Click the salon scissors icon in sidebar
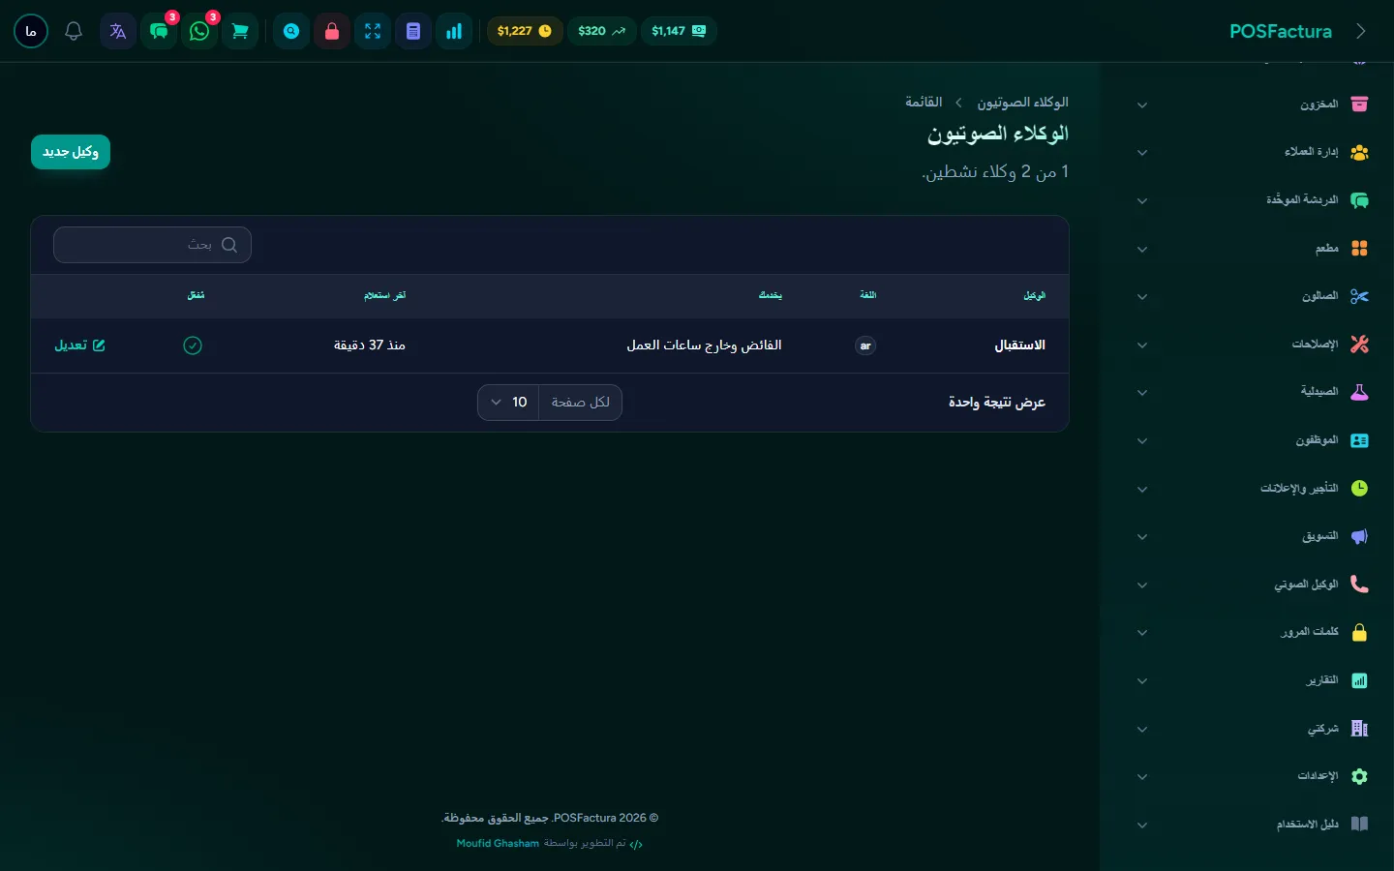Screen dimensions: 1394x871 pos(1359,296)
